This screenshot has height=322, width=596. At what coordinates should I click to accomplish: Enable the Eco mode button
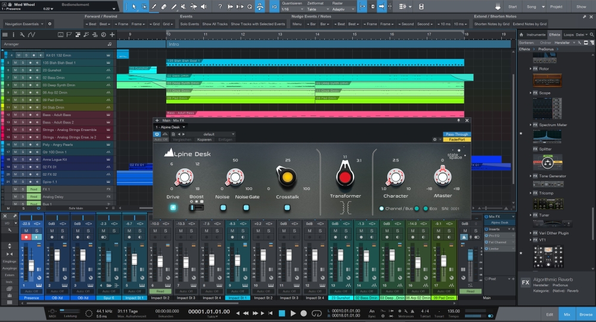426,208
